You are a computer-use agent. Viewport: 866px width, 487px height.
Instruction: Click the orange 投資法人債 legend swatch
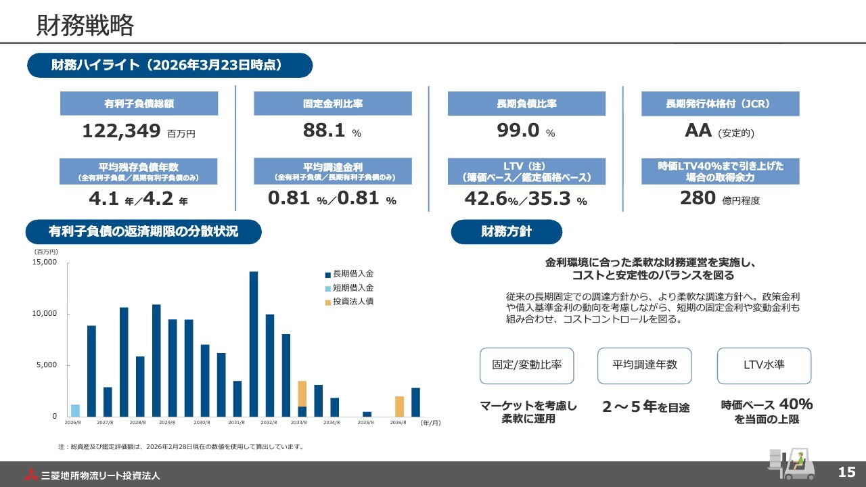pos(328,302)
